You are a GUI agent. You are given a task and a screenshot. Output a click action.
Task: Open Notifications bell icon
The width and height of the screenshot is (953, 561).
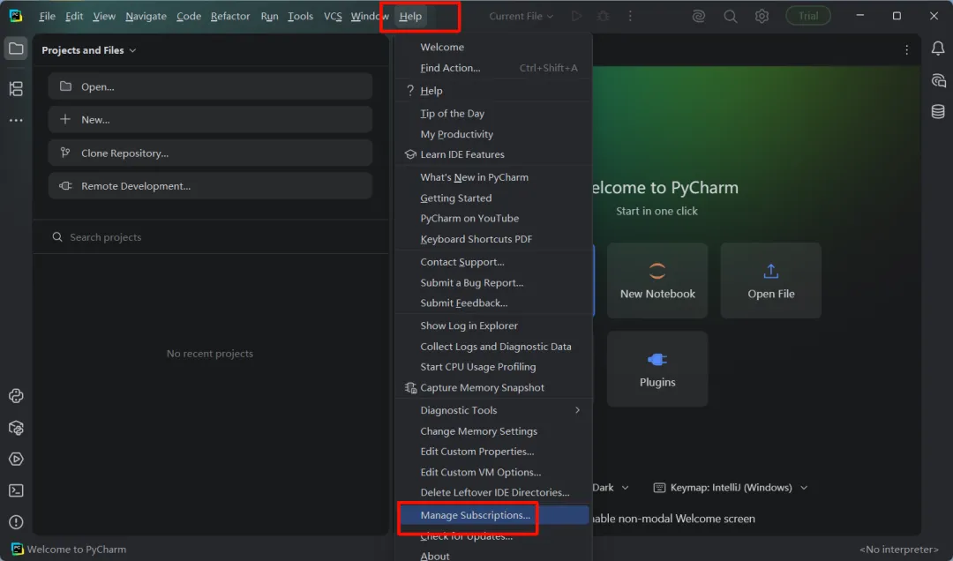tap(938, 49)
